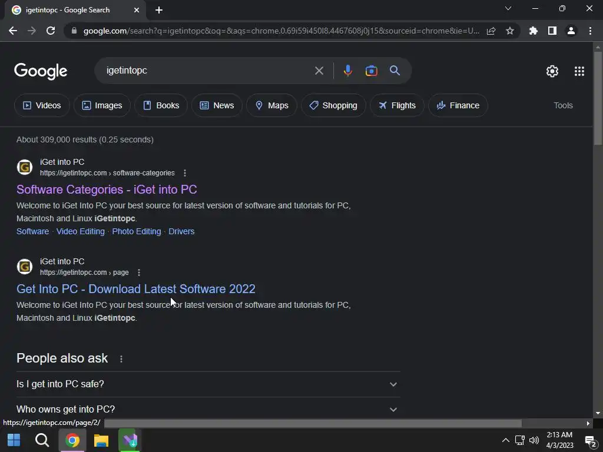Viewport: 603px width, 452px height.
Task: Click the forward navigation arrow
Action: 32,31
